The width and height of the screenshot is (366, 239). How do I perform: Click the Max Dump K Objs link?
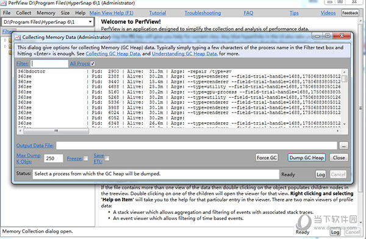28,158
